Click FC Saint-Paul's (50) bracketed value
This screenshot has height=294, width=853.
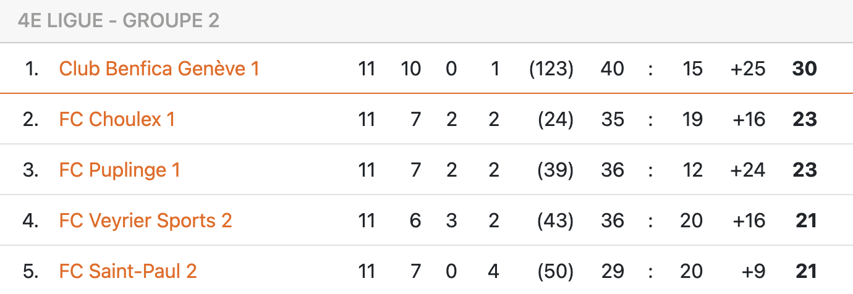(x=556, y=271)
